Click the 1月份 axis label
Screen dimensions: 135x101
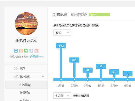point(61,86)
